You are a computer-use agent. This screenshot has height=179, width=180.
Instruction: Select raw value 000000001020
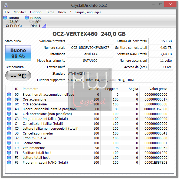coord(156,153)
